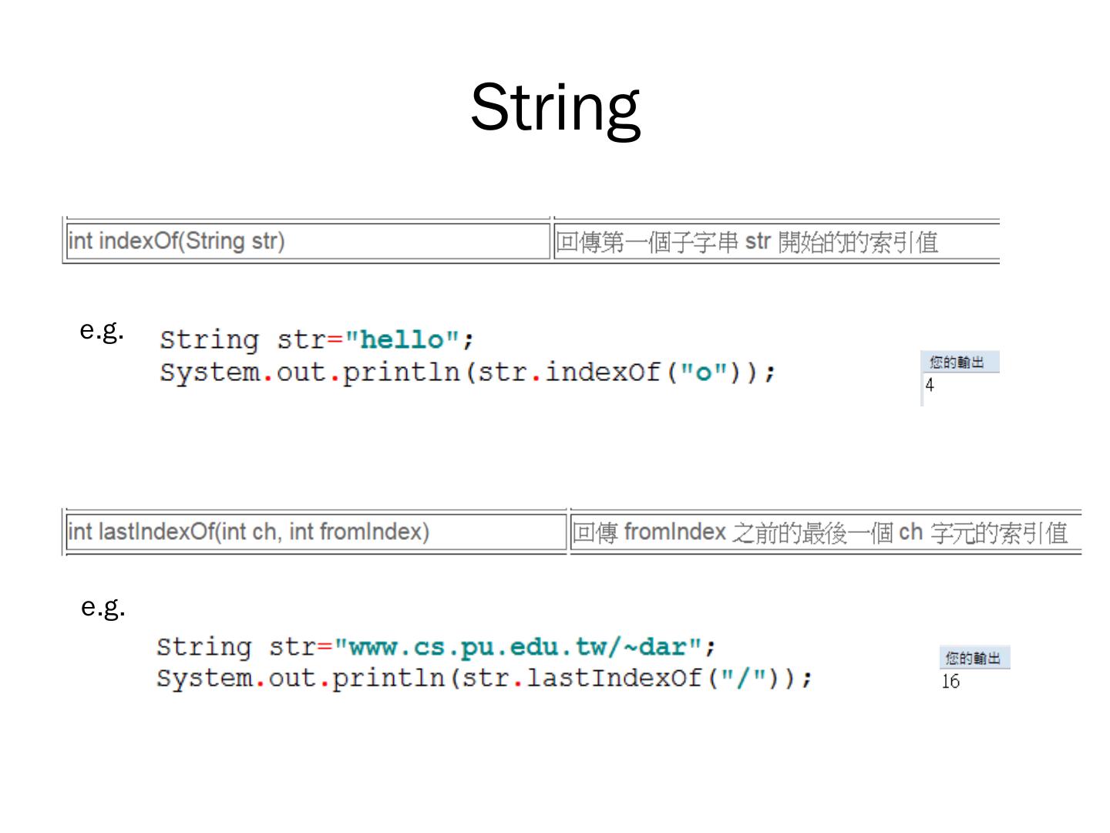
Task: Click the "o" argument in indexOf call
Action: (703, 373)
